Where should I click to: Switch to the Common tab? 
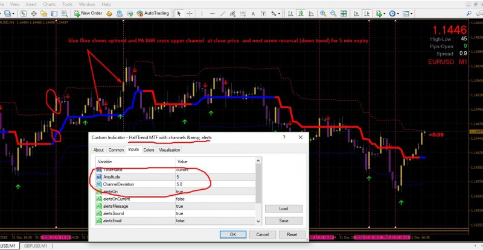[x=116, y=150]
